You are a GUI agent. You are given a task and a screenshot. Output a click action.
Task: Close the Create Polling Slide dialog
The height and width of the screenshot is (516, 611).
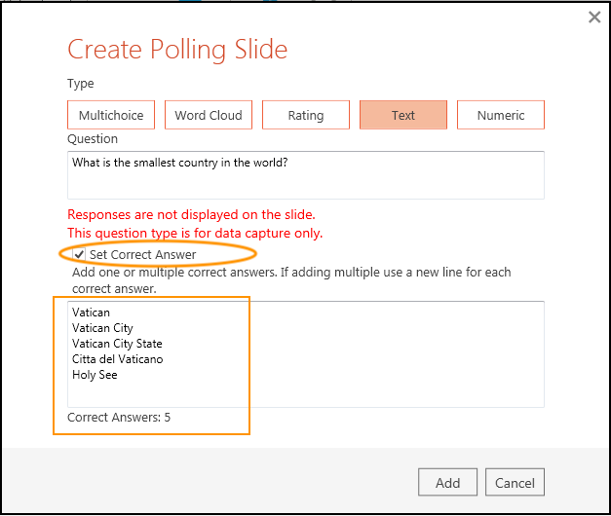click(594, 18)
